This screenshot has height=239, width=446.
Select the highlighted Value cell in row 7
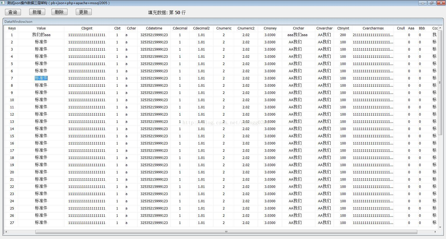[41, 78]
